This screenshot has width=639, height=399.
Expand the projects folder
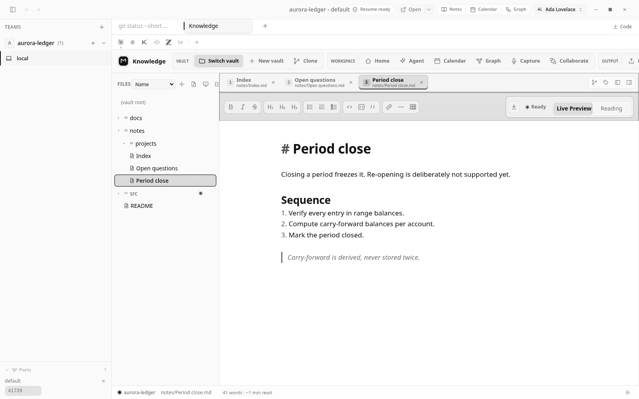(x=124, y=144)
